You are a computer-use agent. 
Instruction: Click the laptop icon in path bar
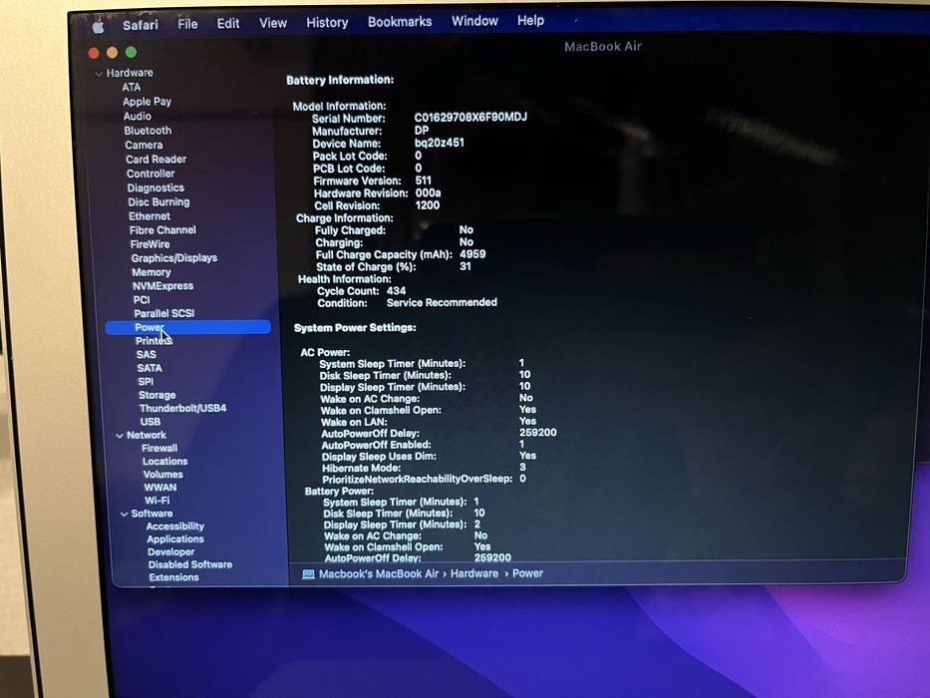[308, 574]
